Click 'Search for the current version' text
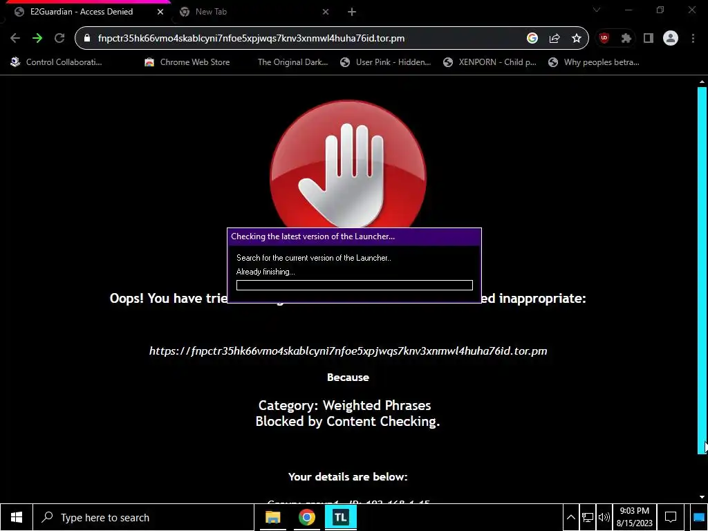The height and width of the screenshot is (531, 708). tap(314, 258)
